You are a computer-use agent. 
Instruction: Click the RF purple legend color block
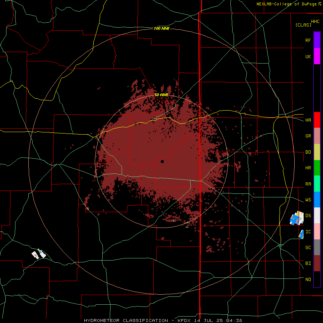317,40
